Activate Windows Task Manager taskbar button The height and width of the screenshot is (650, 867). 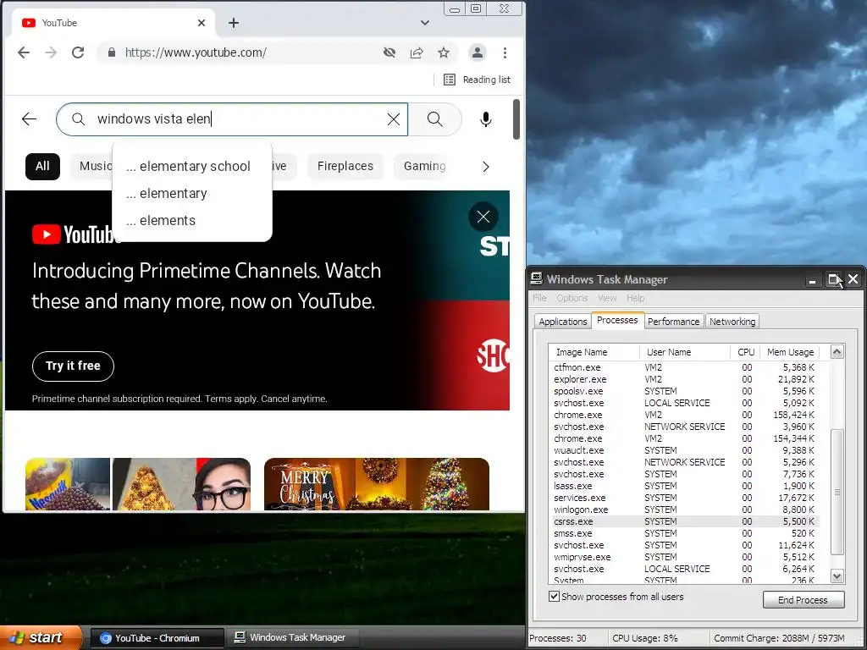[x=294, y=638]
